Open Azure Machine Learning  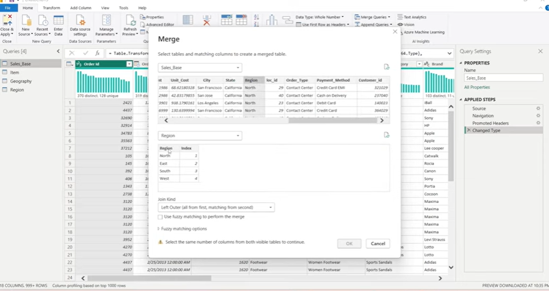(x=422, y=32)
